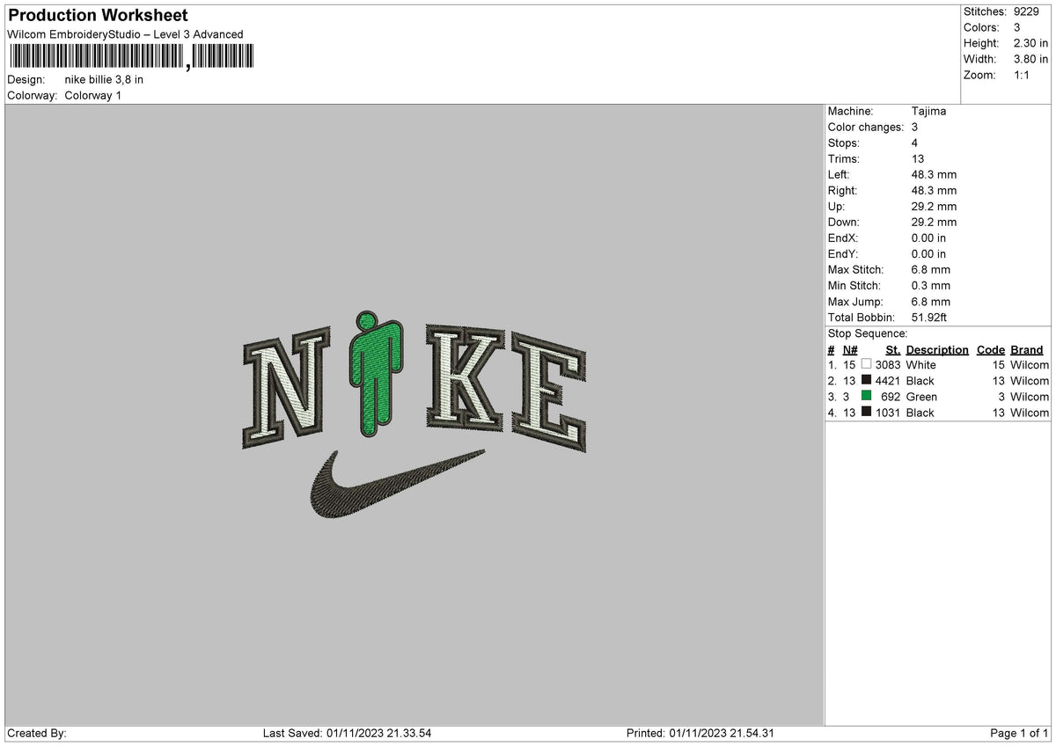The width and height of the screenshot is (1056, 746).
Task: Click the Stitches value 9229
Action: coord(1027,11)
